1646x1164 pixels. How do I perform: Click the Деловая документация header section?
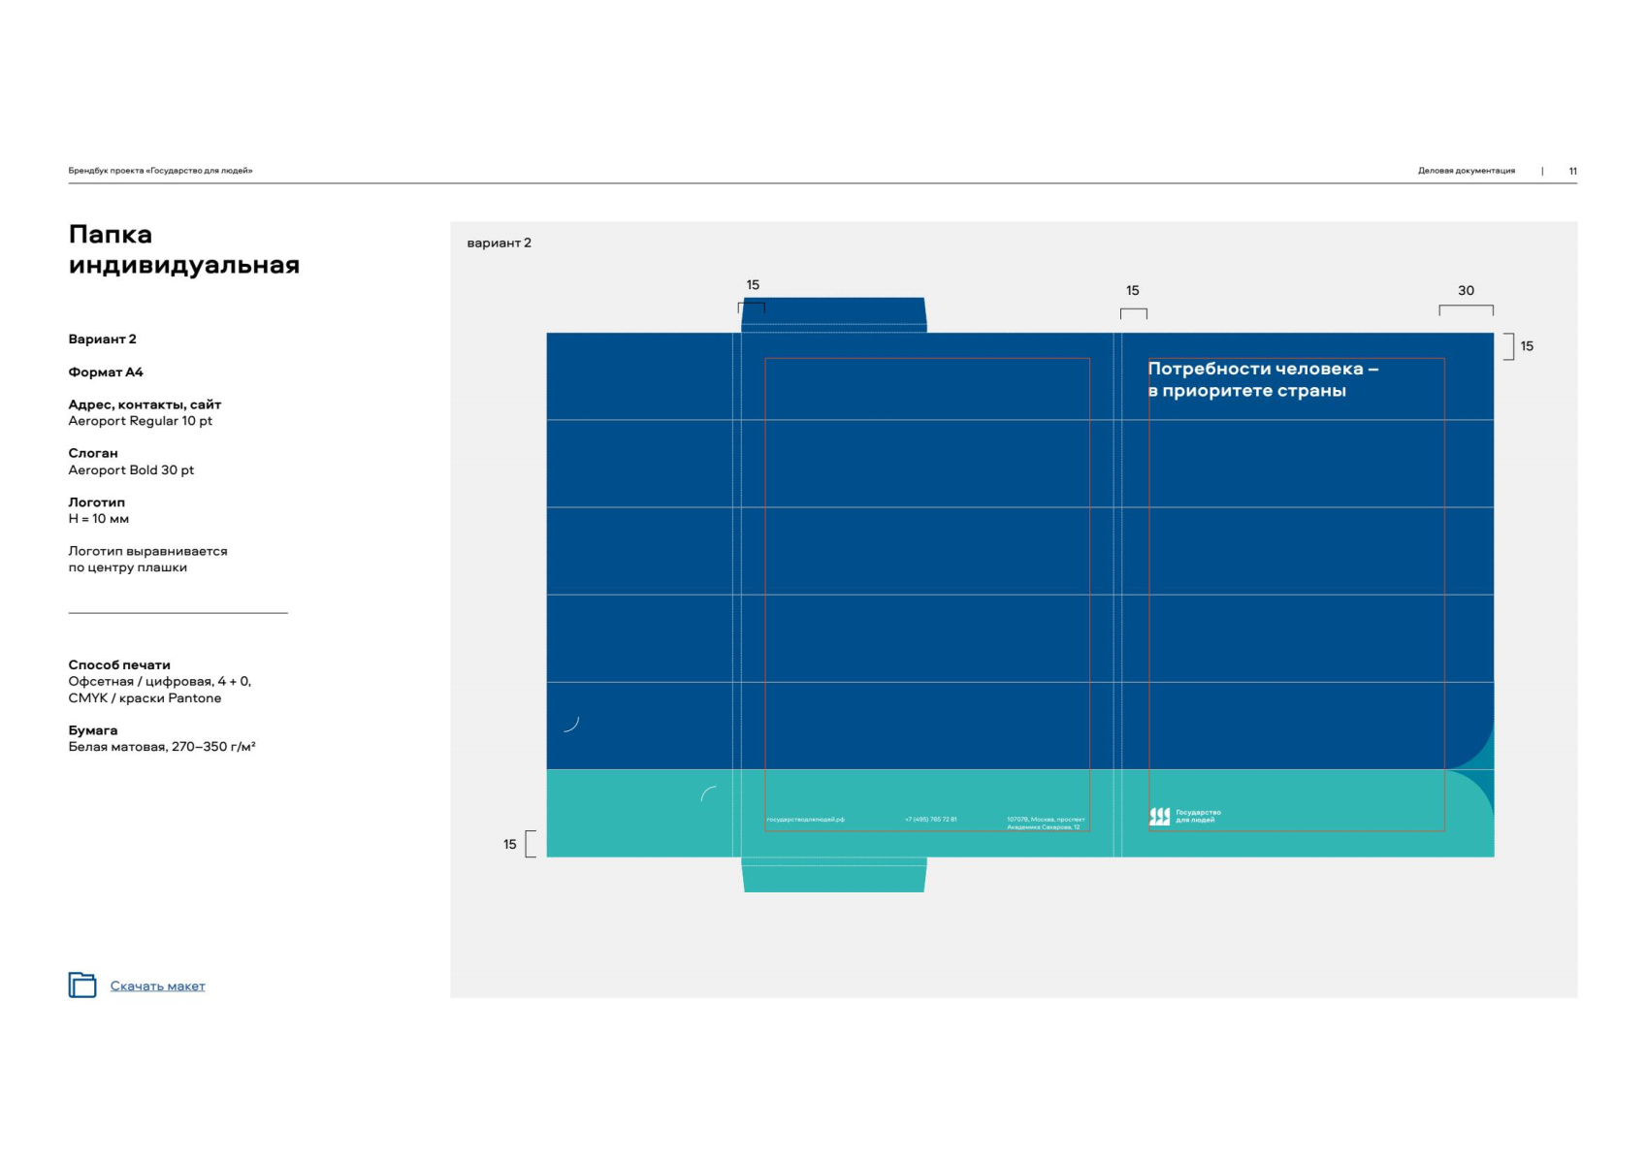point(1466,171)
